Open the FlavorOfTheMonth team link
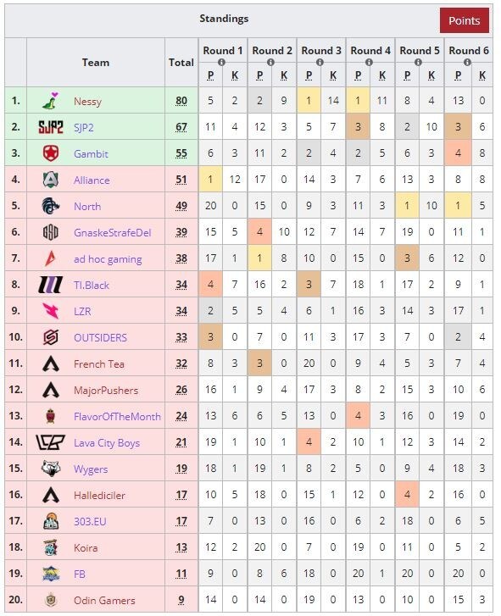The height and width of the screenshot is (616, 501). coord(117,416)
